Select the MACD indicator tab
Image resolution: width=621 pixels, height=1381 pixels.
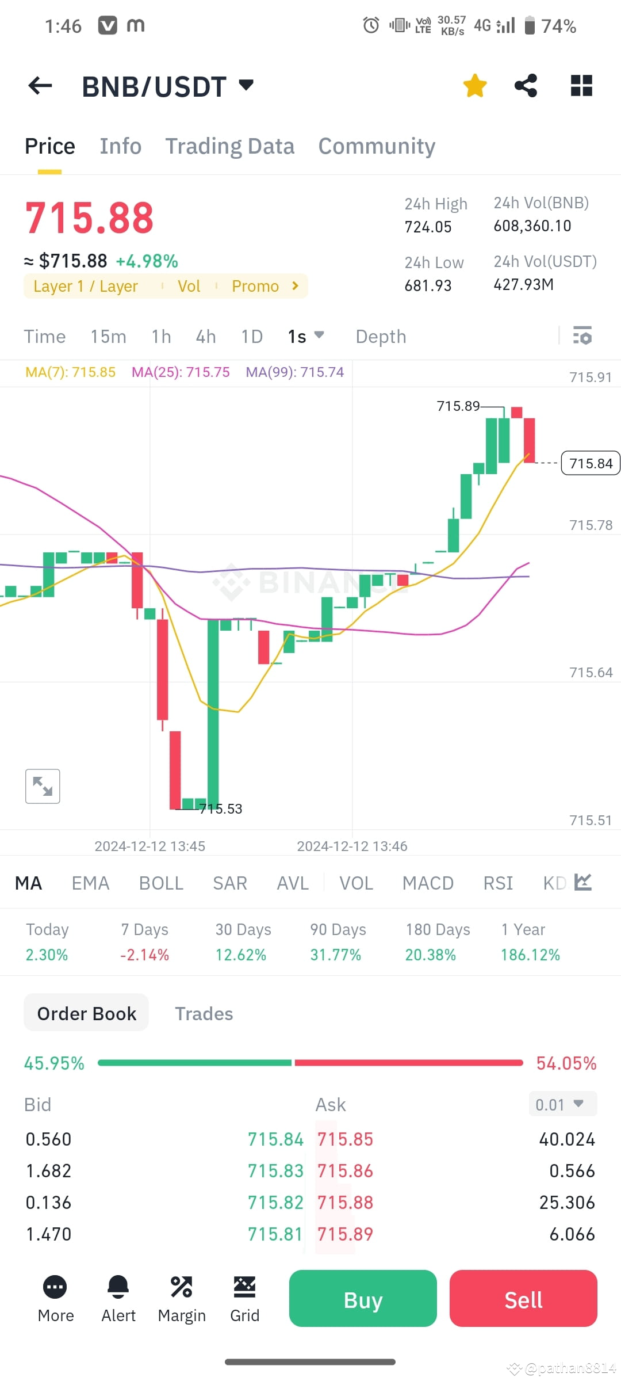click(428, 883)
